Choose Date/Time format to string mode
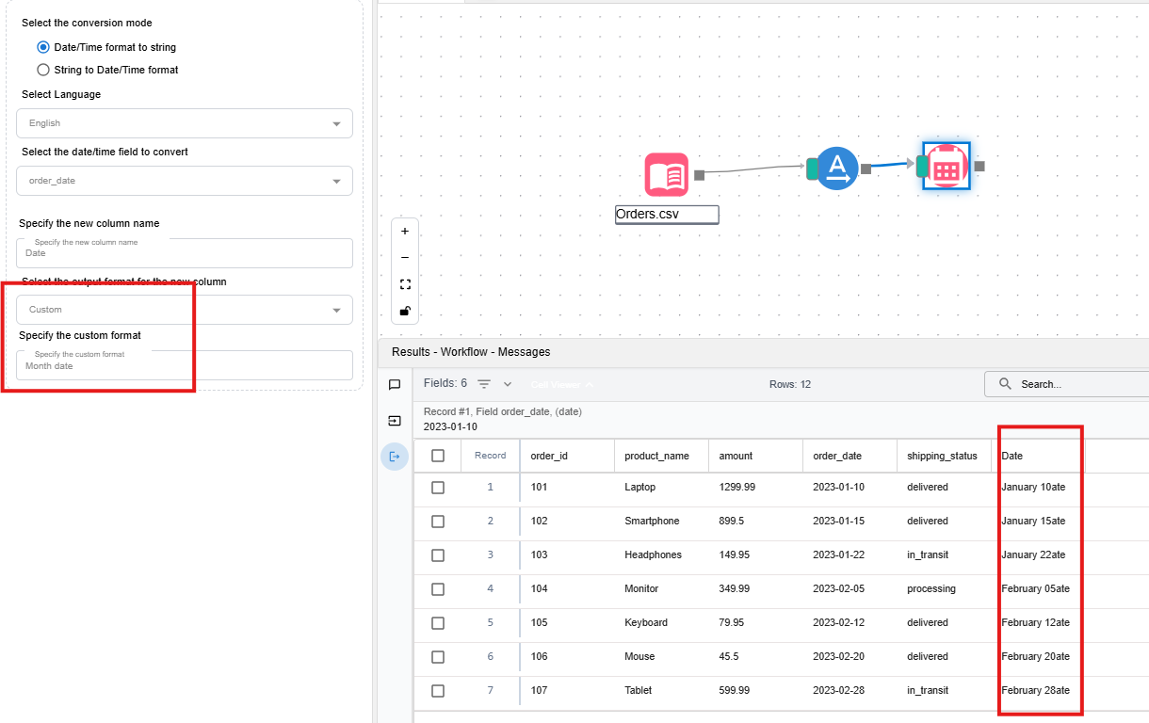 coord(43,47)
